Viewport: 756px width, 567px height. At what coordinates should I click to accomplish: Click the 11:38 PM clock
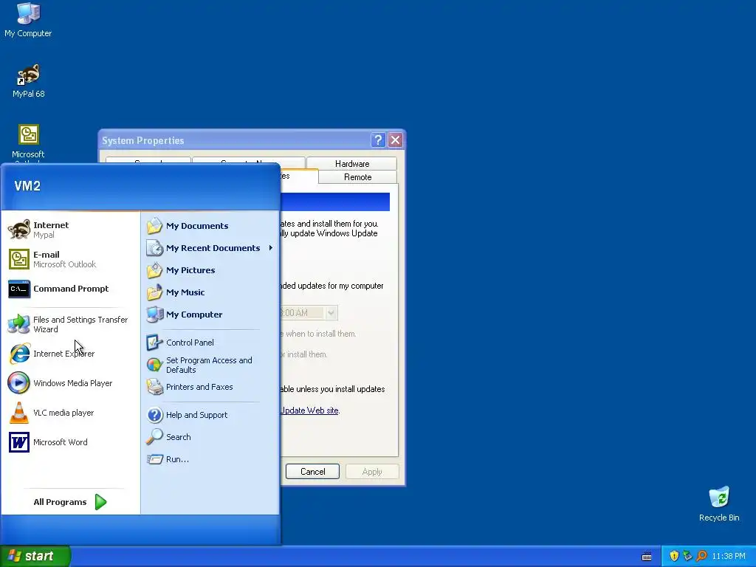pyautogui.click(x=729, y=556)
